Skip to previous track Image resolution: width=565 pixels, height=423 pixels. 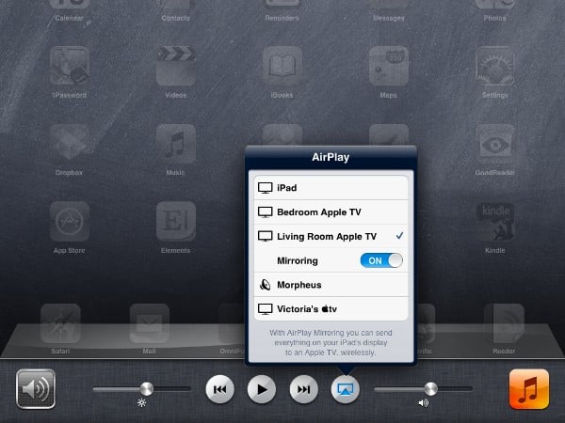click(x=219, y=389)
